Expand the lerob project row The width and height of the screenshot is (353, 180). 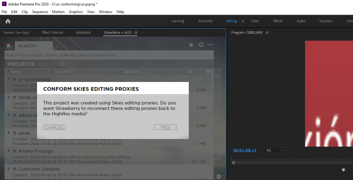(x=9, y=133)
